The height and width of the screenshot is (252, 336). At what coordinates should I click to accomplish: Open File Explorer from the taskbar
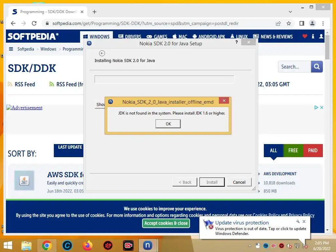click(26, 245)
